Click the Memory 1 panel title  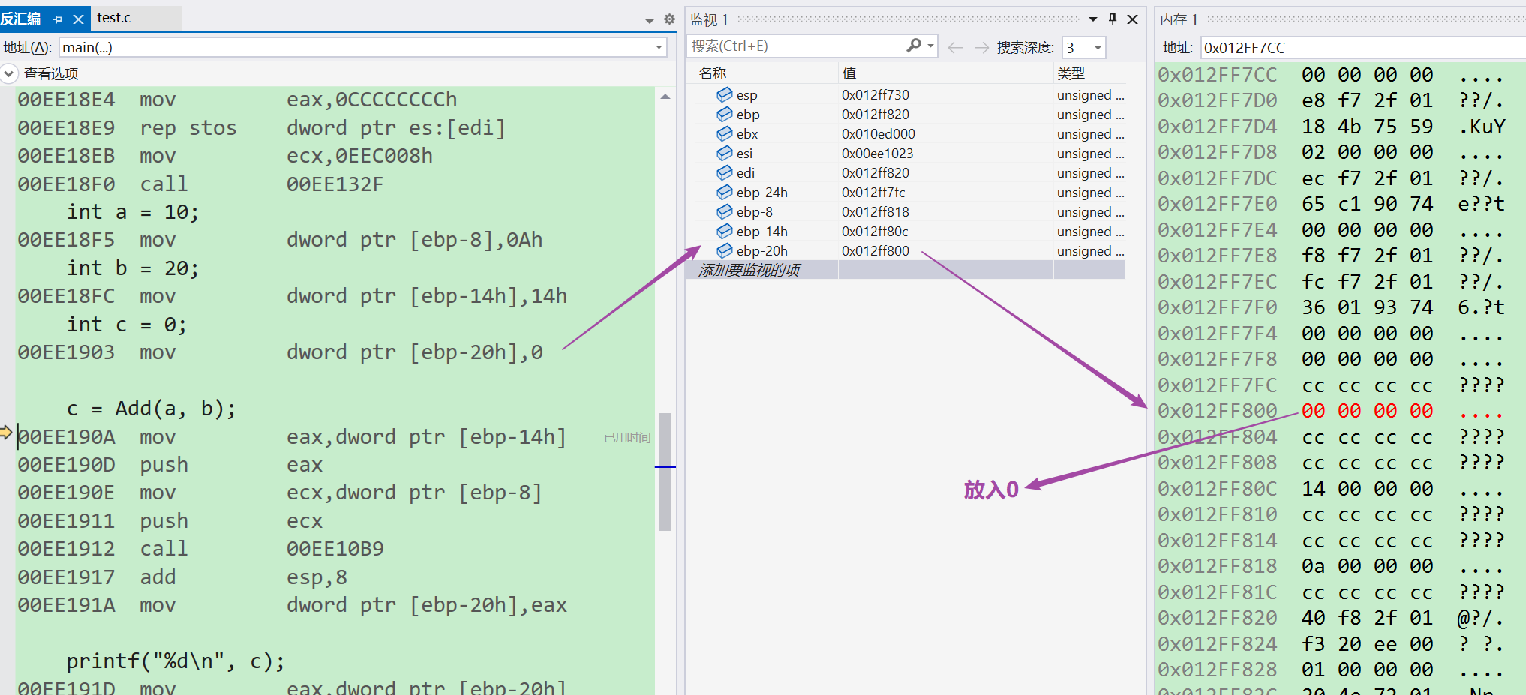[1179, 19]
